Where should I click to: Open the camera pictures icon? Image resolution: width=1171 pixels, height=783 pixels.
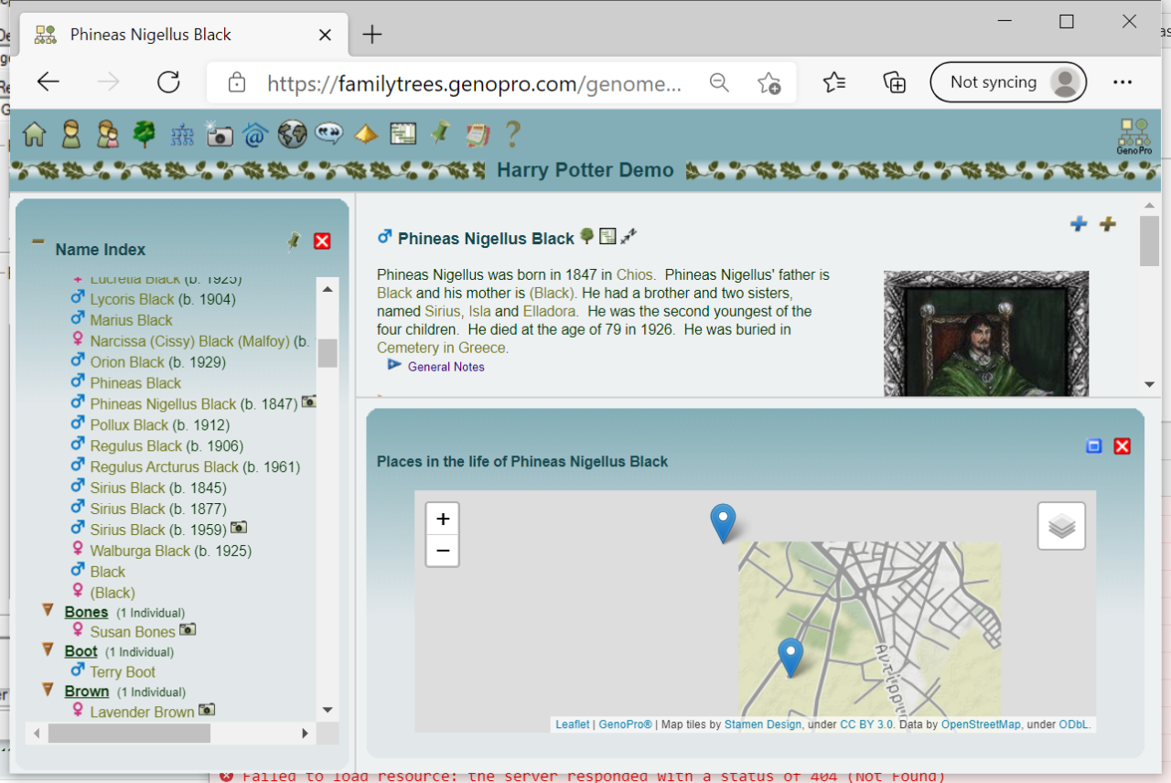pos(219,134)
